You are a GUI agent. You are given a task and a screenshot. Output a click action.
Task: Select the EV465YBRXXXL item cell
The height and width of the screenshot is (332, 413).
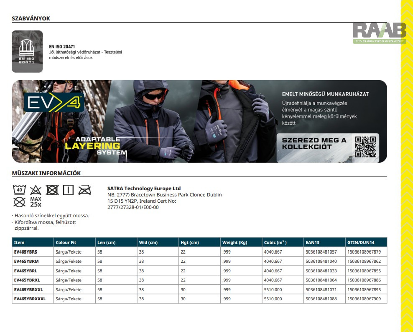tap(30, 299)
